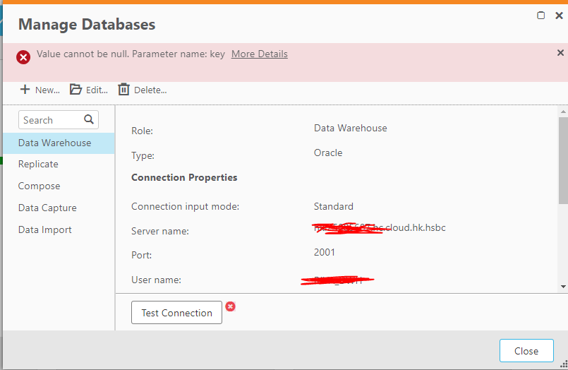568x370 pixels.
Task: Click the magnifier icon in the search box
Action: [x=89, y=119]
